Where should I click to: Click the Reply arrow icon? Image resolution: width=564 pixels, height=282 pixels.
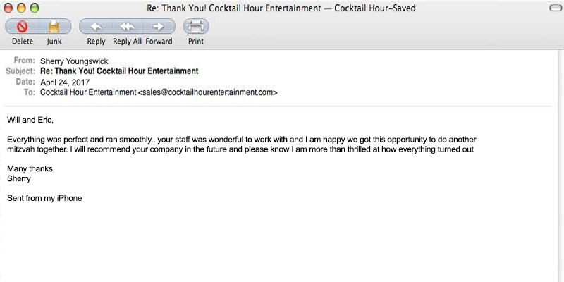[x=96, y=26]
